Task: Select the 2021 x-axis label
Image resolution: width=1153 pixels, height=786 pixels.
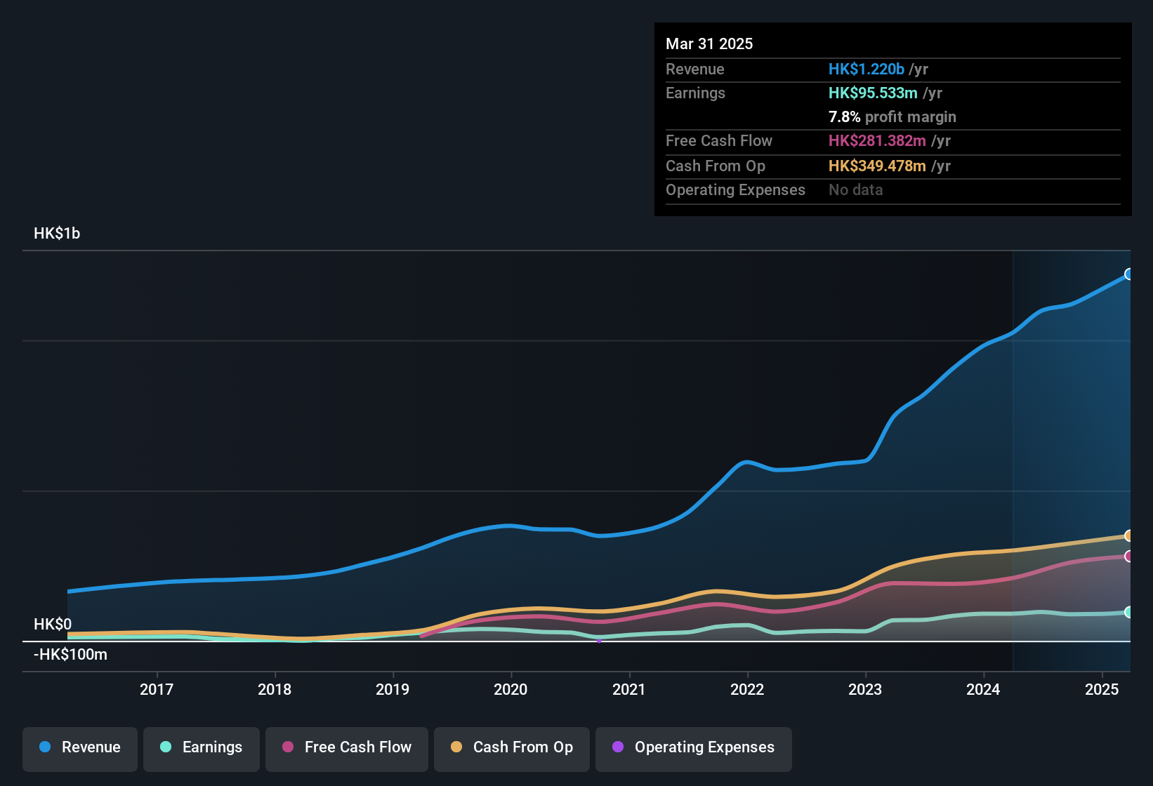Action: 629,690
